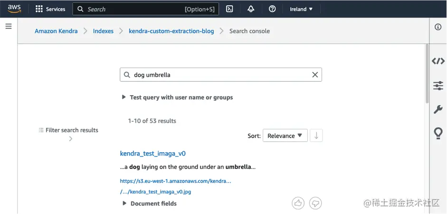Open the info panel icon
The width and height of the screenshot is (447, 215).
(x=438, y=27)
